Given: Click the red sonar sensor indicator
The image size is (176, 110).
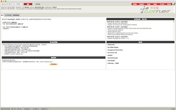Looking at the screenshot, I should pyautogui.click(x=169, y=4).
